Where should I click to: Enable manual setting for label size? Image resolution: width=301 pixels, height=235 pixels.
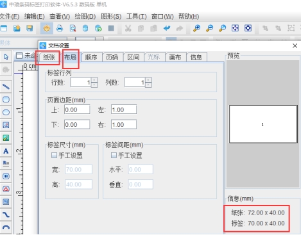tap(54, 155)
